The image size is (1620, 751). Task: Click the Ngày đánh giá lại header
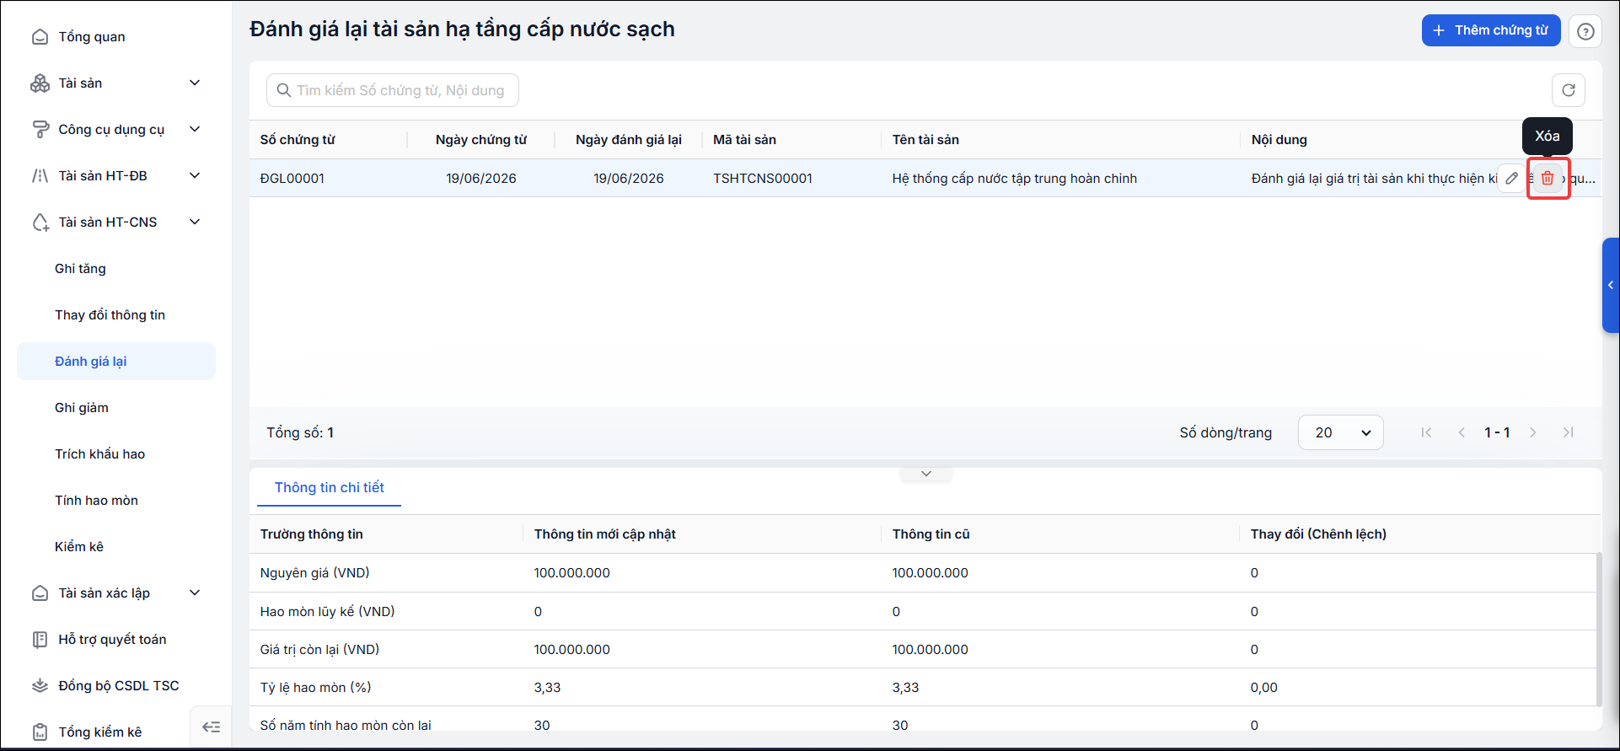click(x=629, y=140)
